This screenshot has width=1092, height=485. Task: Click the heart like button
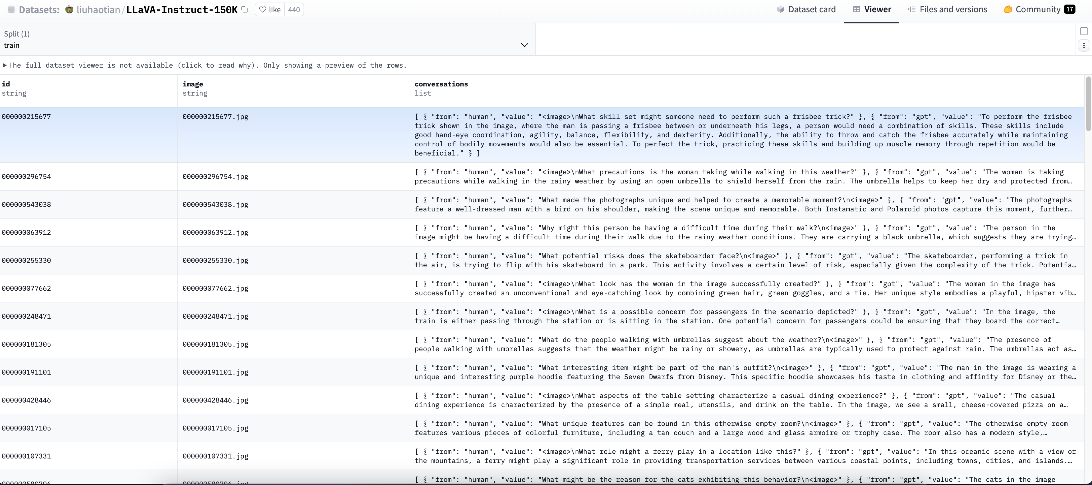tap(270, 9)
